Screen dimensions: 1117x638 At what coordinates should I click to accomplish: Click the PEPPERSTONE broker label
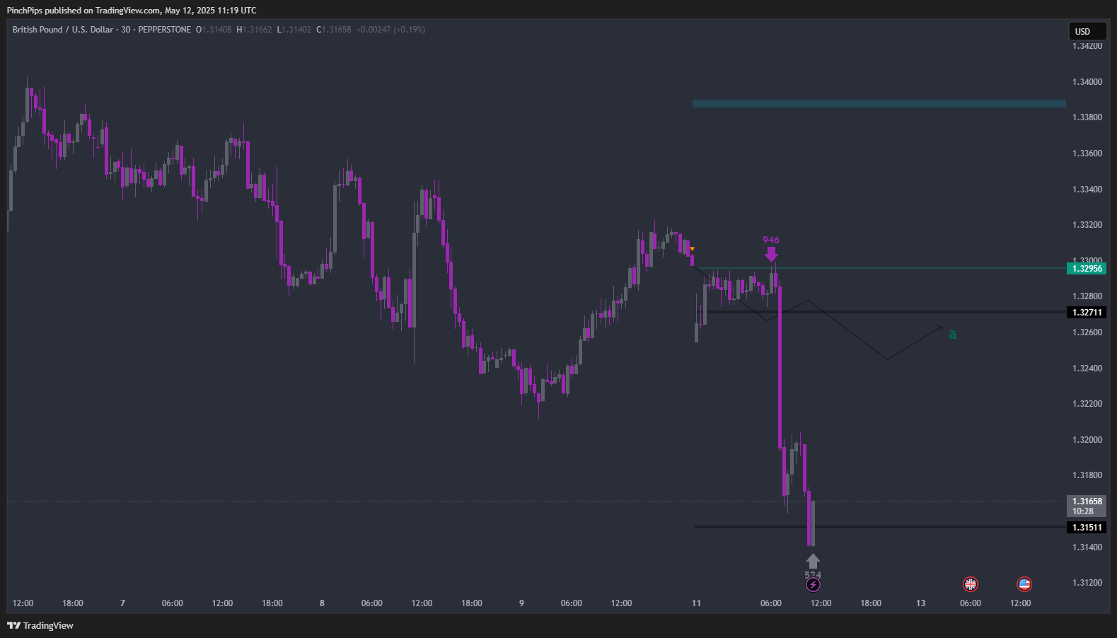[164, 30]
